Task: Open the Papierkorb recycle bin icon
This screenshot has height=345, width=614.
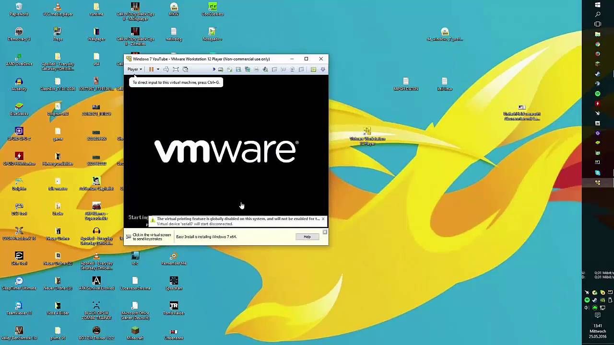Action: click(x=19, y=9)
